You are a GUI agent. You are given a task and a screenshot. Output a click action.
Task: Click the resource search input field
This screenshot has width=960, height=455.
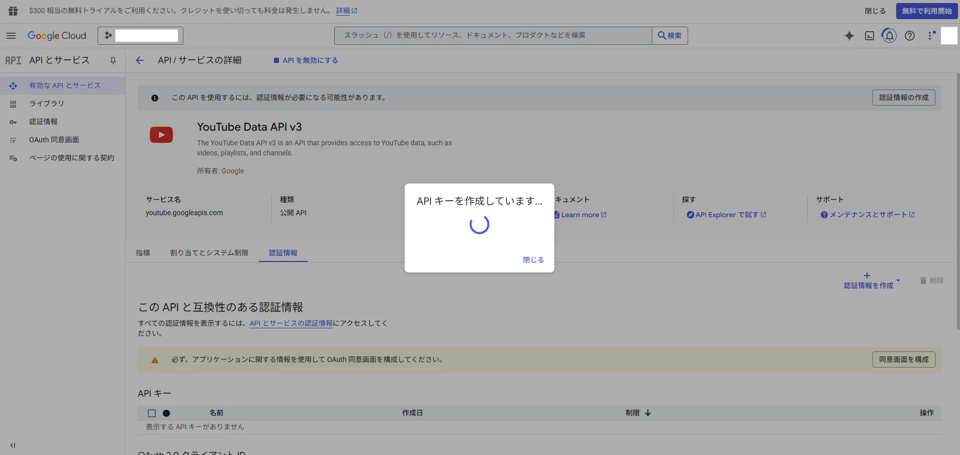click(493, 36)
